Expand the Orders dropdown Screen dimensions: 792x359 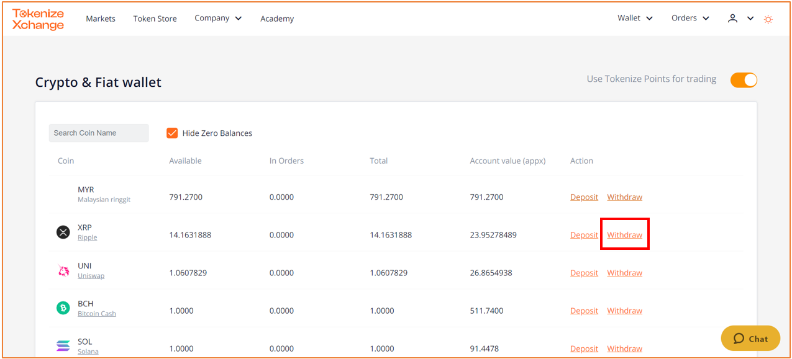(690, 19)
